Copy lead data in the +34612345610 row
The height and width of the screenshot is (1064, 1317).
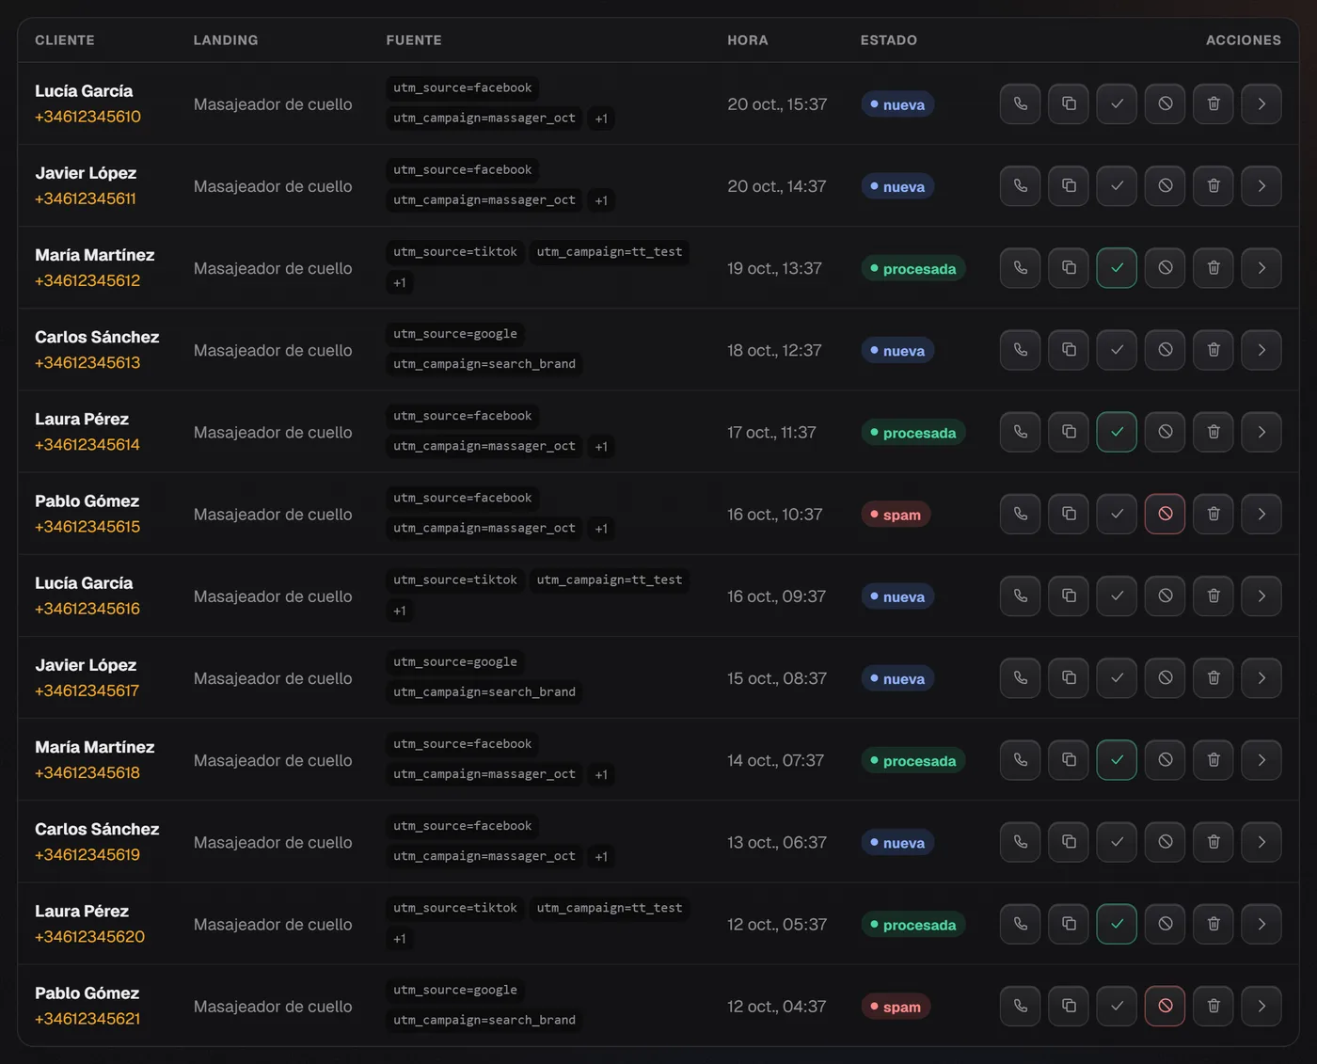[1069, 103]
